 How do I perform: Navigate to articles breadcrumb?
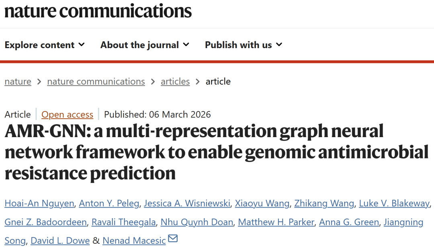[x=175, y=81]
